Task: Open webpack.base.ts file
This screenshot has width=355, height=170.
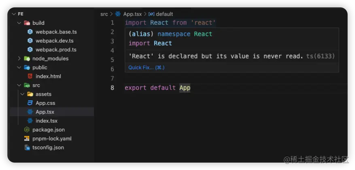Action: (x=56, y=32)
